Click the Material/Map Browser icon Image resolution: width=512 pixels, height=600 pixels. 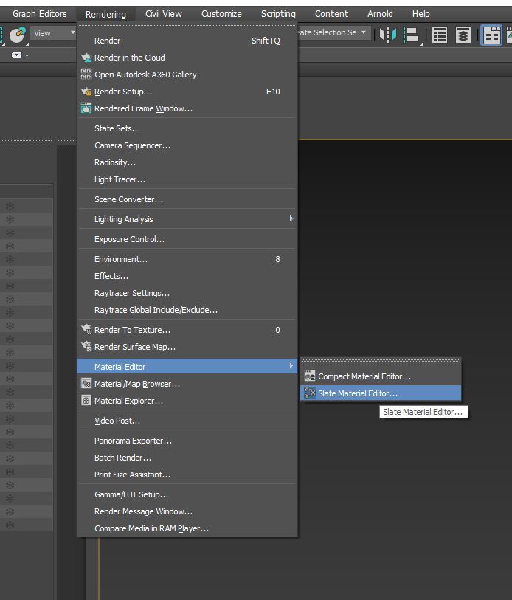(86, 384)
